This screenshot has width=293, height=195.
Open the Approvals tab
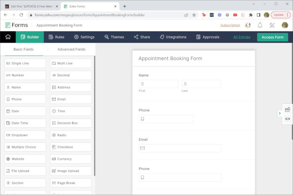(208, 37)
